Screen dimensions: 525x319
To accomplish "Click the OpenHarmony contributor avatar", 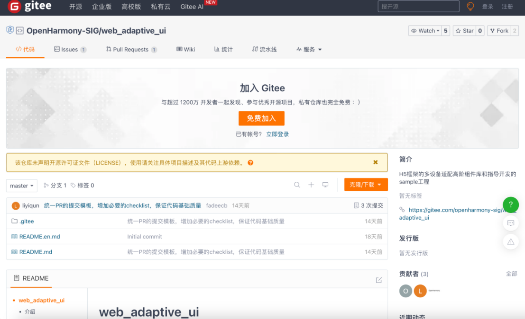I will (x=434, y=291).
